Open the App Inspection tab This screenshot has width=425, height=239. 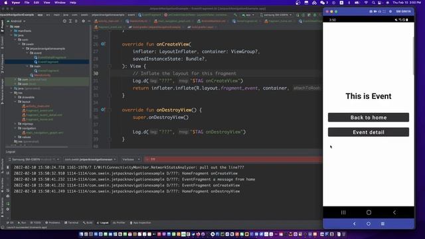coord(140,223)
